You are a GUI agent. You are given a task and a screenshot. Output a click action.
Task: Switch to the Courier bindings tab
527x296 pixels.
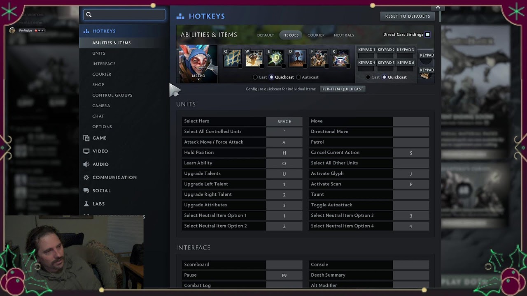click(x=316, y=35)
